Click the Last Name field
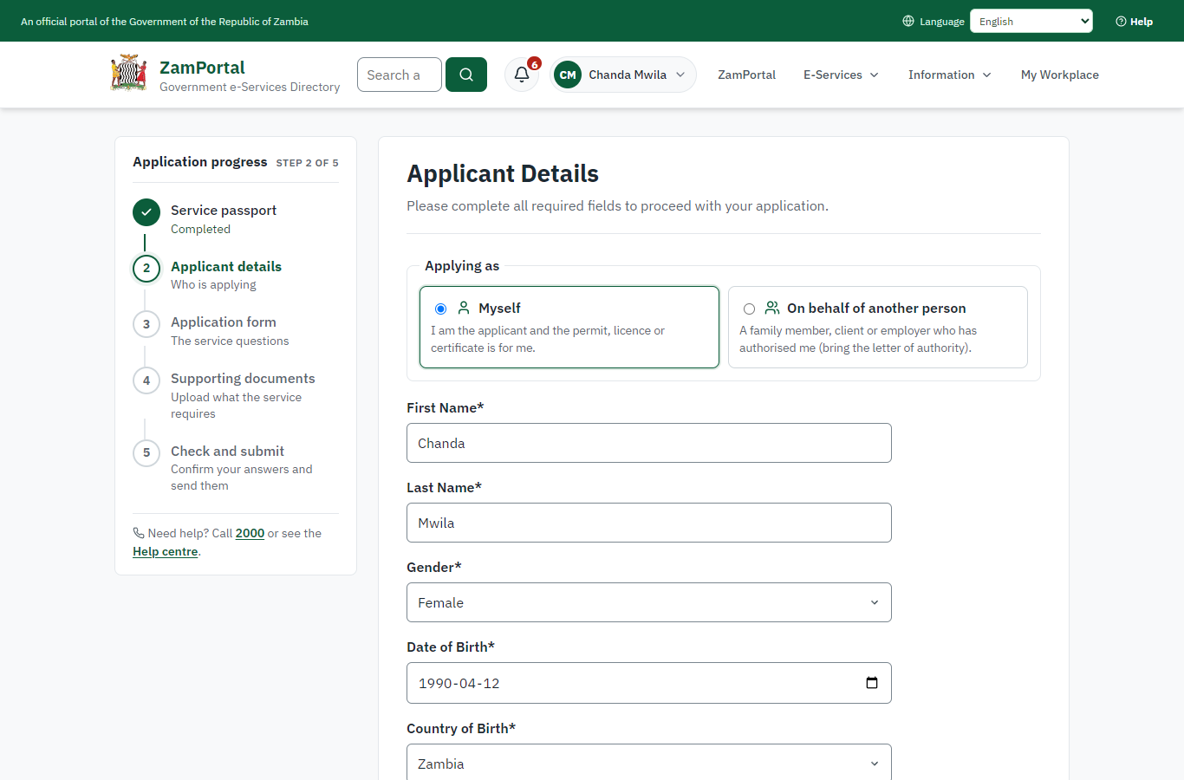This screenshot has height=780, width=1184. 649,523
